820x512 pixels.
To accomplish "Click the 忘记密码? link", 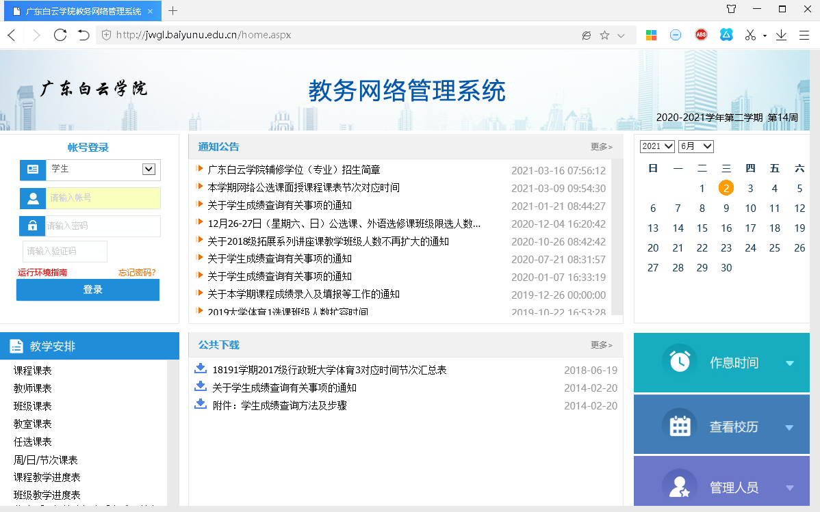I will 137,273.
